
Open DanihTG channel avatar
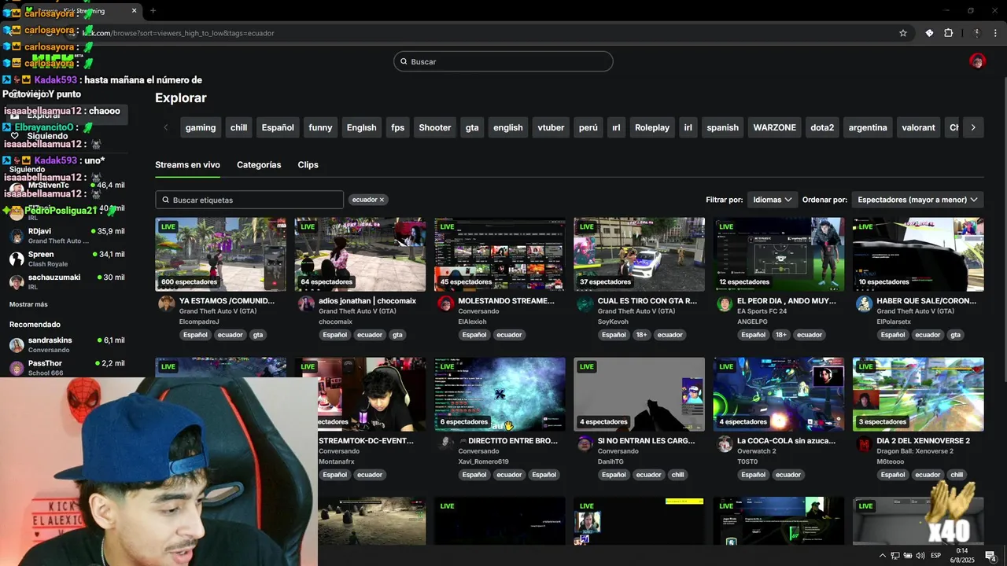pos(585,444)
